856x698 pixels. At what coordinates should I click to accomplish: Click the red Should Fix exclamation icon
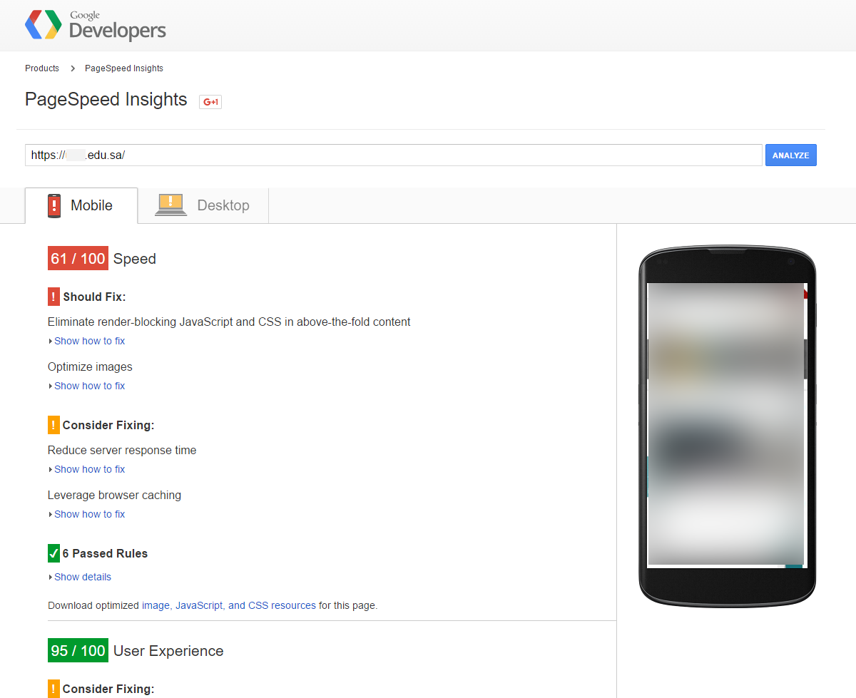pos(54,297)
